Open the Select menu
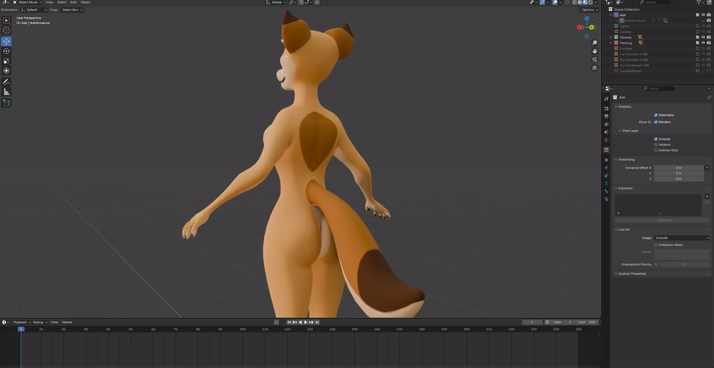The image size is (714, 368). coord(62,2)
